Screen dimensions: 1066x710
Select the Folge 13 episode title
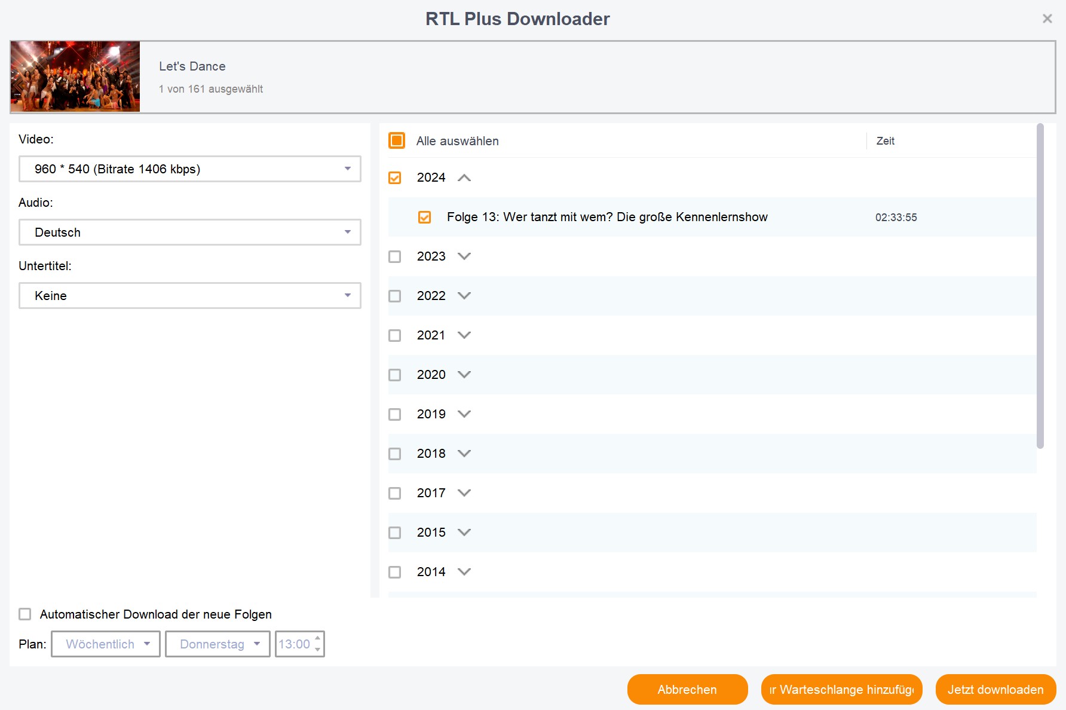[x=607, y=217]
